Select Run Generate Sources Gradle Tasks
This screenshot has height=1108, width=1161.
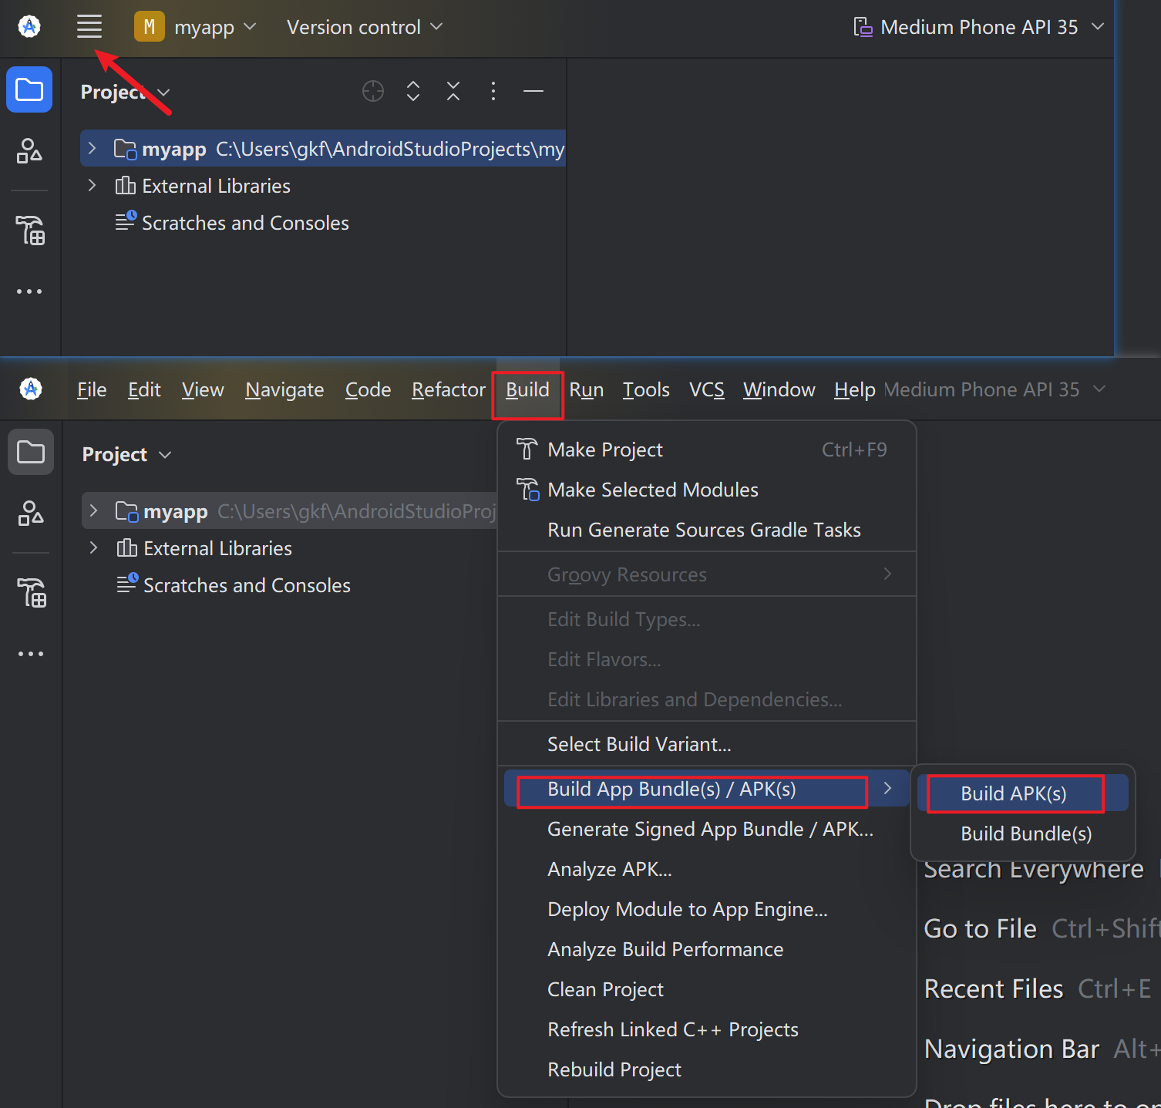pos(707,530)
